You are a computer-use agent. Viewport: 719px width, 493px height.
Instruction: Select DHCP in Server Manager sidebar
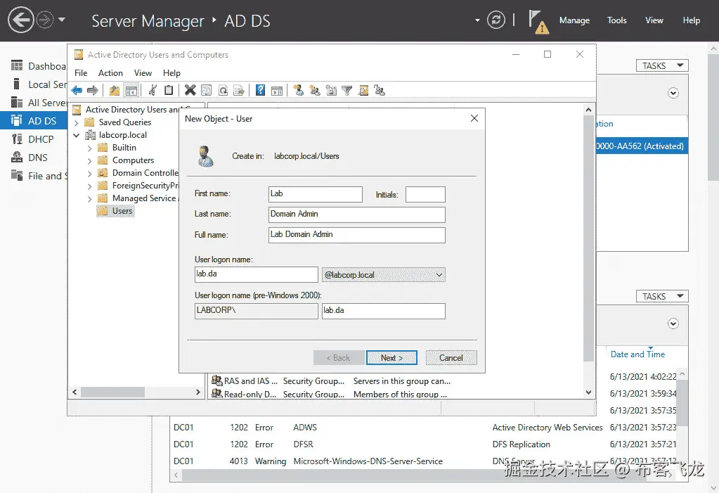[x=34, y=139]
